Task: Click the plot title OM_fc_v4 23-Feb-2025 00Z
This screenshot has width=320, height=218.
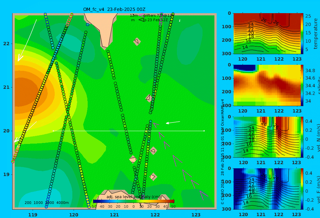Action: (x=114, y=9)
